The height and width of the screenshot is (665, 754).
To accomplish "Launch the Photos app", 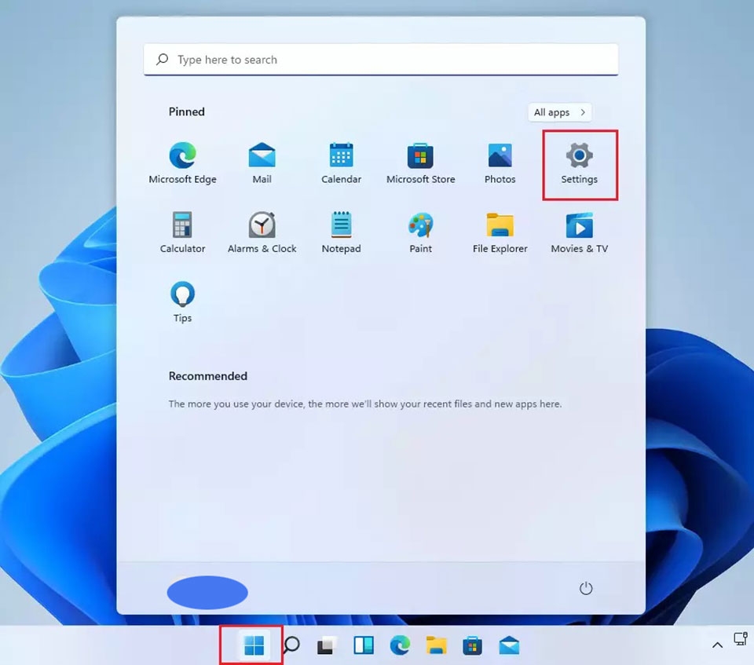I will coord(500,156).
